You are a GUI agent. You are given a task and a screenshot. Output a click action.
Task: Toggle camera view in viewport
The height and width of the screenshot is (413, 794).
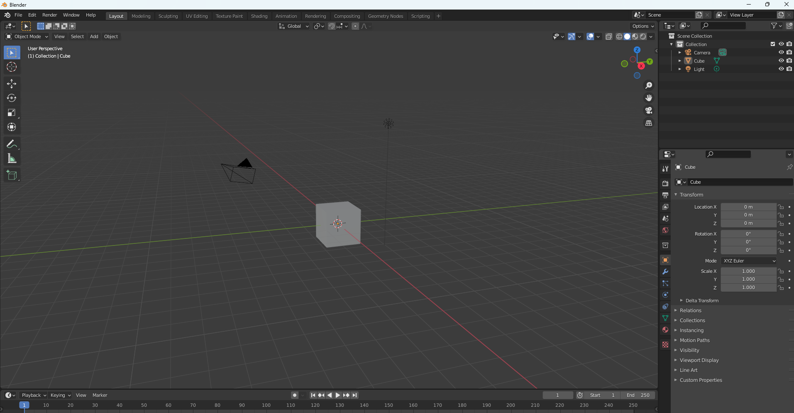click(x=648, y=111)
